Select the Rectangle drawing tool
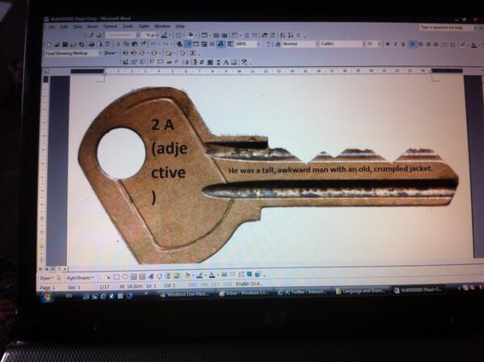Viewport: 484px width, 362px height. [116, 277]
